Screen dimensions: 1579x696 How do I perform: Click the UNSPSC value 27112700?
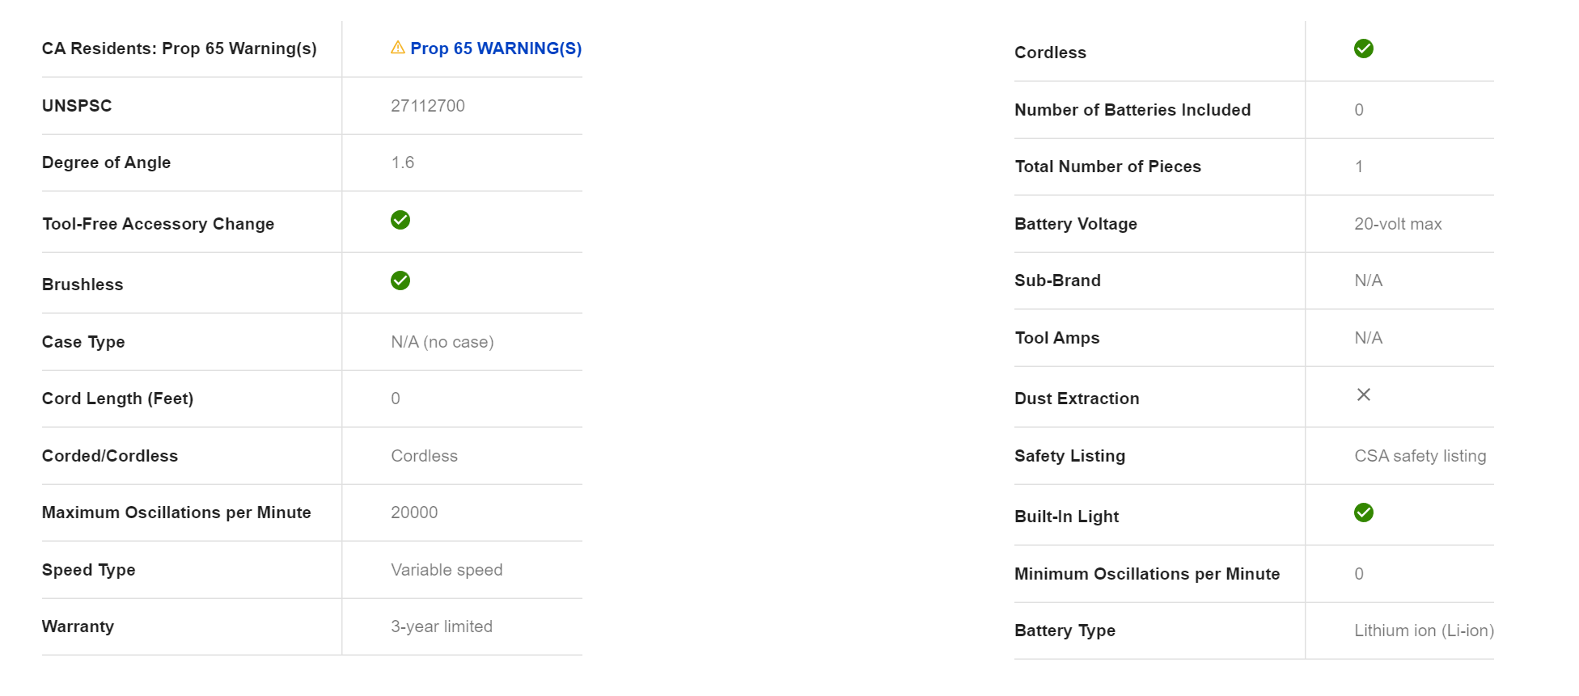tap(428, 106)
